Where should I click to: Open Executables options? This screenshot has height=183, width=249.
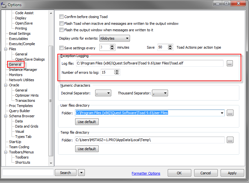[18, 39]
